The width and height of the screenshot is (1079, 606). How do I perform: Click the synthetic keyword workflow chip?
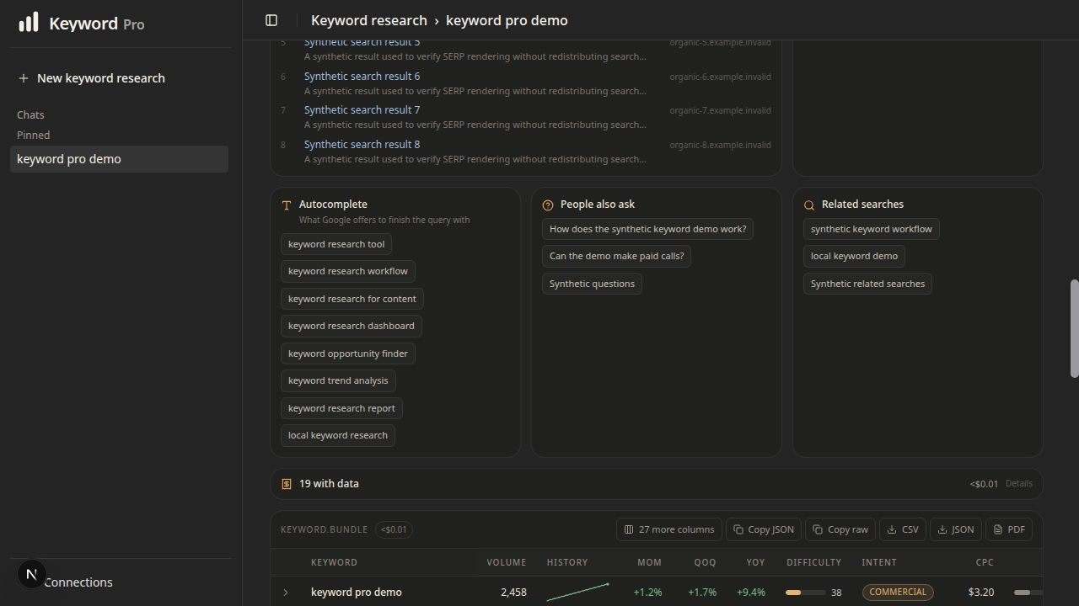[872, 229]
